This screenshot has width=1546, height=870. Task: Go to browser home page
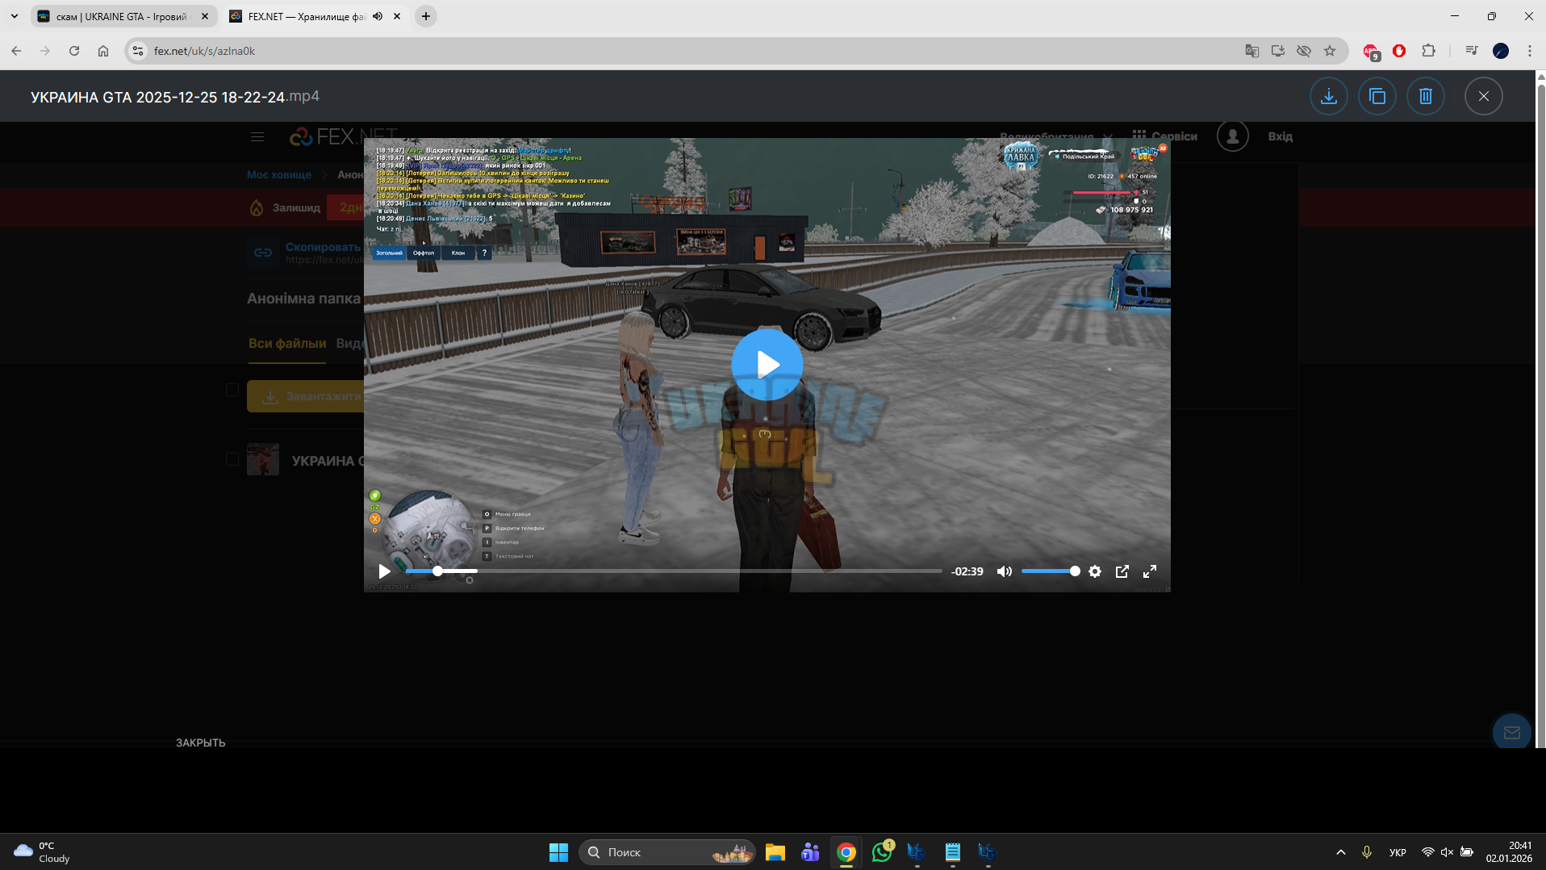point(103,51)
